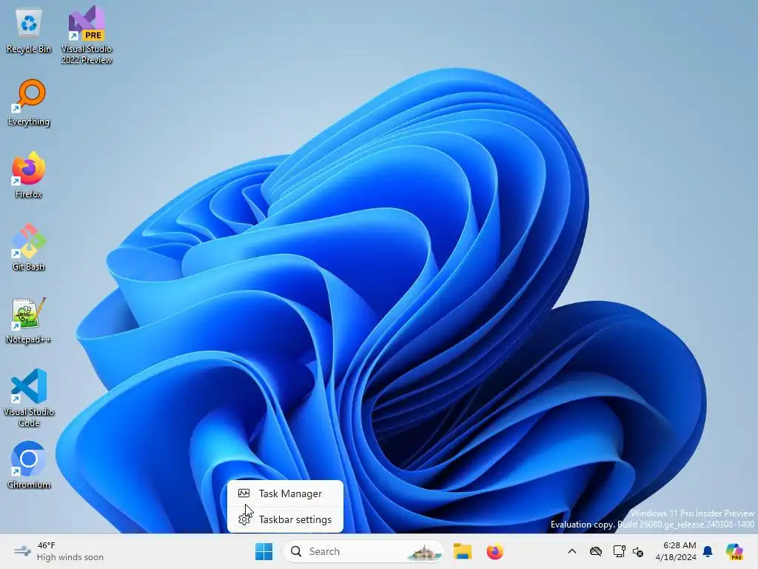Open the weather widget showing 46°F
Screen dimensions: 758x569
tap(58, 551)
